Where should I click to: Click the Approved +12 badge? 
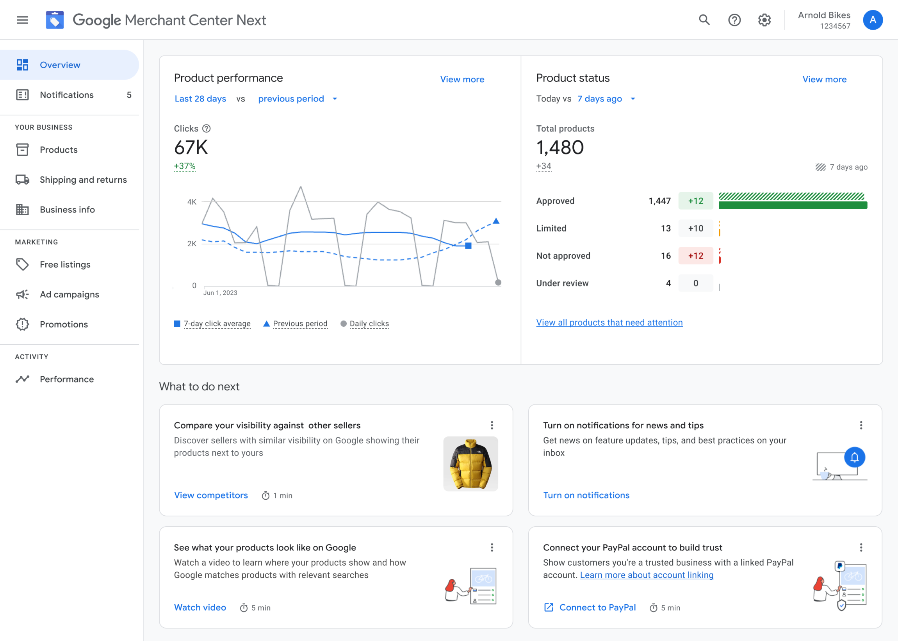coord(695,201)
